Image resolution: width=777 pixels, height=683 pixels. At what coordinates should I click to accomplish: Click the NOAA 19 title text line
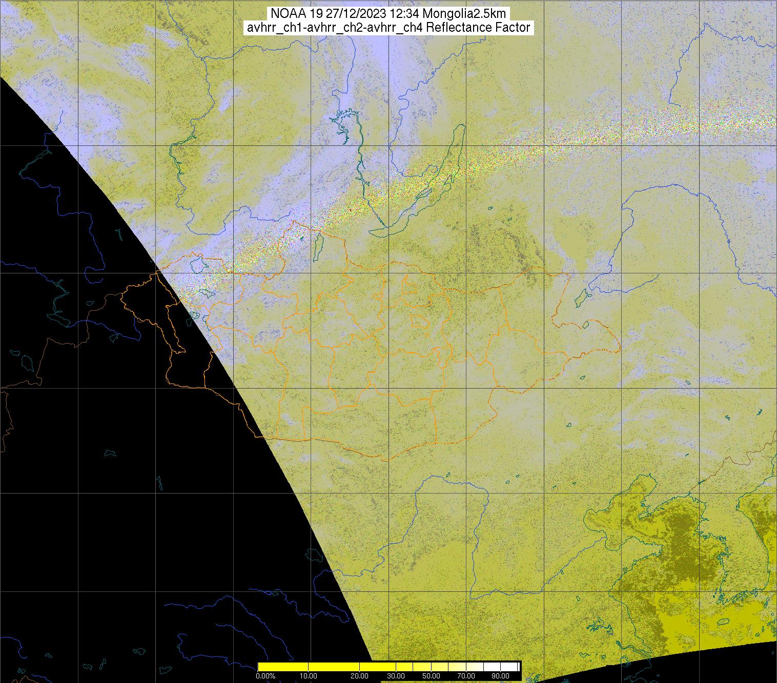click(388, 14)
